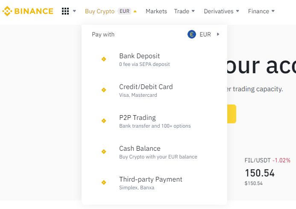The width and height of the screenshot is (296, 209).
Task: Click the diamond icon beside Bank Deposit
Action: 104,59
